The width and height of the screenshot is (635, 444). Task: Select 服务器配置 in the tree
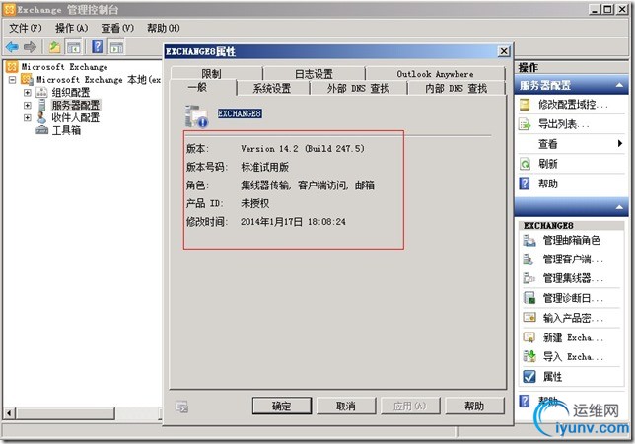coord(75,105)
